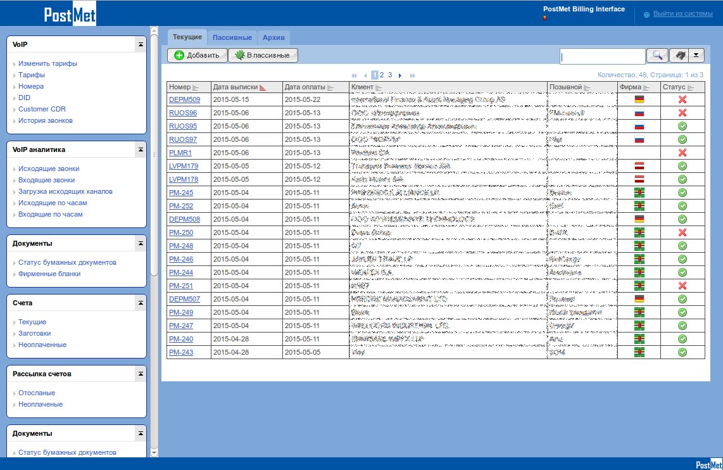
Task: Sort by Номер column icon
Action: [195, 87]
